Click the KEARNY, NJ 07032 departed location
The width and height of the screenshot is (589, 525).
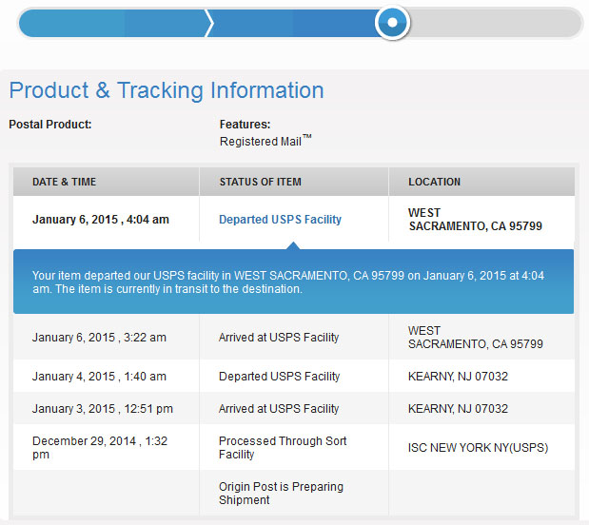[x=458, y=377]
